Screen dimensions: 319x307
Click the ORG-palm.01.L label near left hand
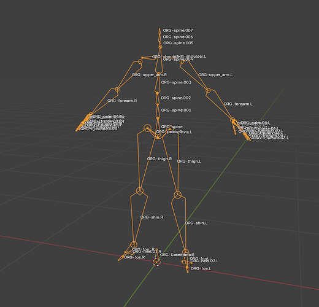click(x=255, y=123)
